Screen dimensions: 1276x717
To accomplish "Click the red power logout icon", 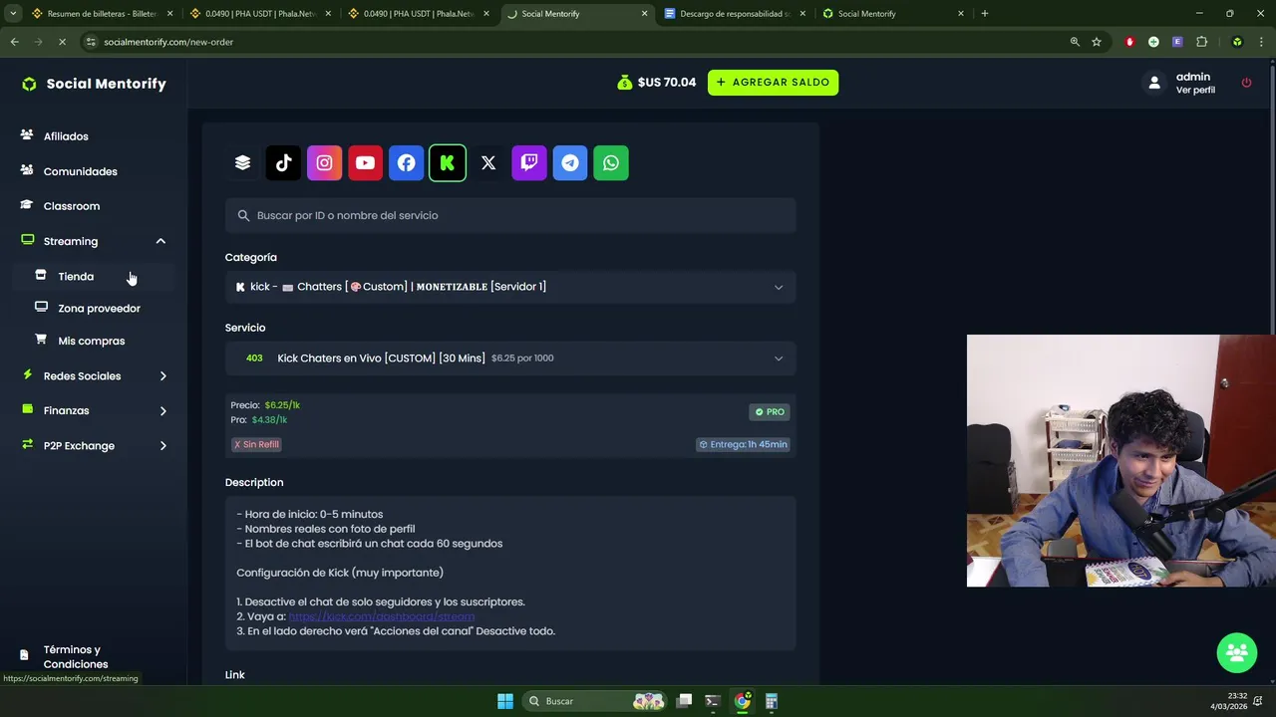I will click(x=1246, y=83).
